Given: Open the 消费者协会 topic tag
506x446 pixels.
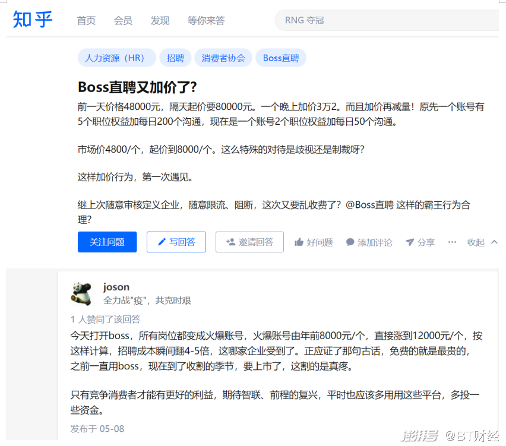Looking at the screenshot, I should pyautogui.click(x=223, y=58).
